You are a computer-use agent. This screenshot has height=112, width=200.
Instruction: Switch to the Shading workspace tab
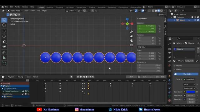coord(92,7)
